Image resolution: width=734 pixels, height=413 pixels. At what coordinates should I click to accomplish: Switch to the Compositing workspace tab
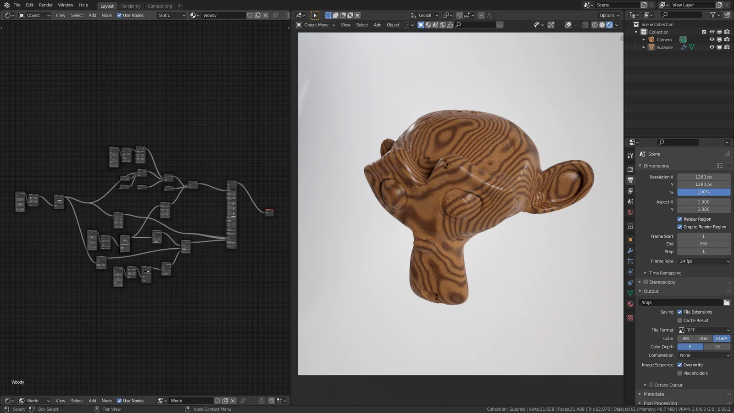[x=160, y=6]
